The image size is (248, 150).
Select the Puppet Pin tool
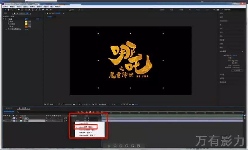(51, 10)
